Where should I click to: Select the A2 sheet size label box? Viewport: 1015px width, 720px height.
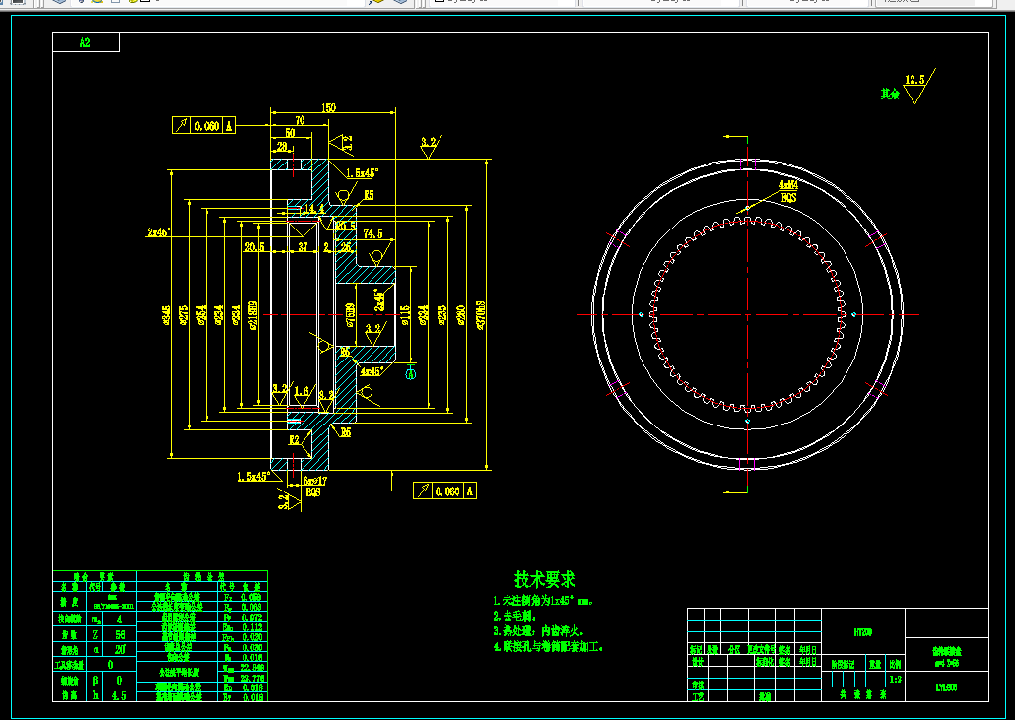tap(86, 42)
